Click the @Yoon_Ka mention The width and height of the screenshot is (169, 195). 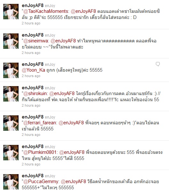click(34, 70)
